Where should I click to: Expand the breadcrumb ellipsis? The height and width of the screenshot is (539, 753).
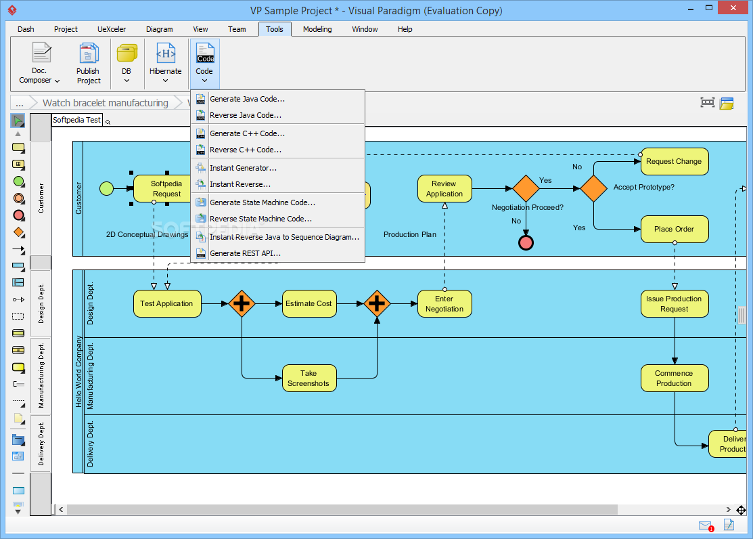click(x=20, y=103)
